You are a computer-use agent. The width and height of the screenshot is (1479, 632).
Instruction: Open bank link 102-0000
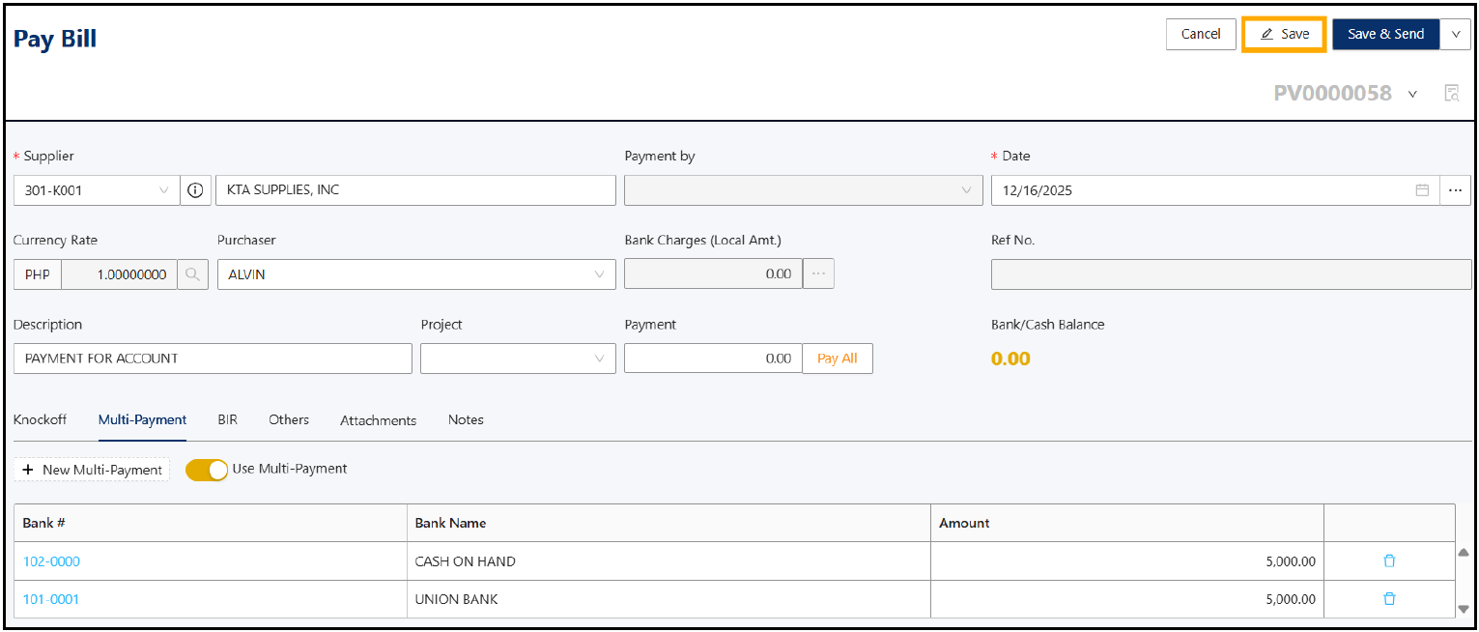pos(51,561)
